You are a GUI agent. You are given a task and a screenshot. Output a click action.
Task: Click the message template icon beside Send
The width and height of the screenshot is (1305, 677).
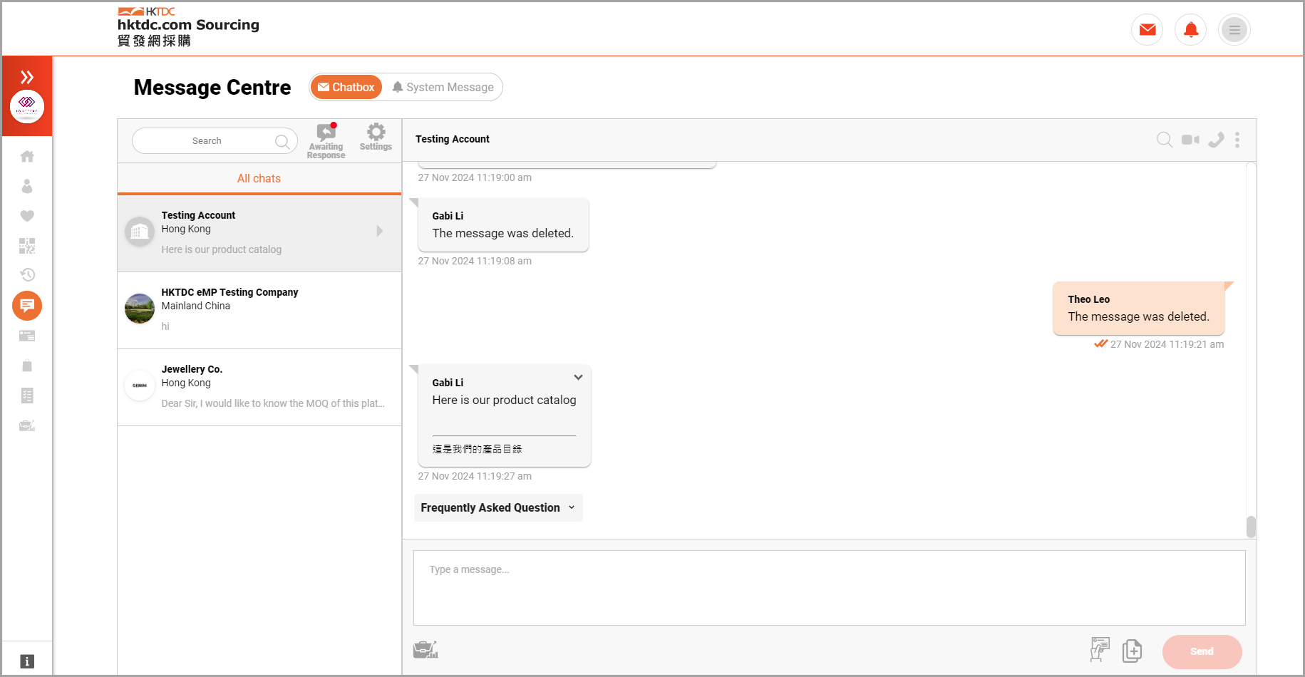[1100, 649]
